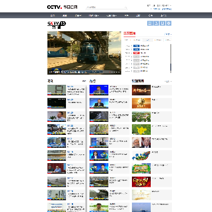Click the blue square icon with crossed circle
212x212 pixels.
tap(169, 24)
